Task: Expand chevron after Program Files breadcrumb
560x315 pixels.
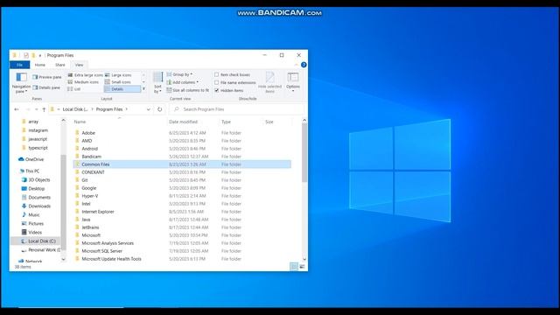Action: pos(126,109)
